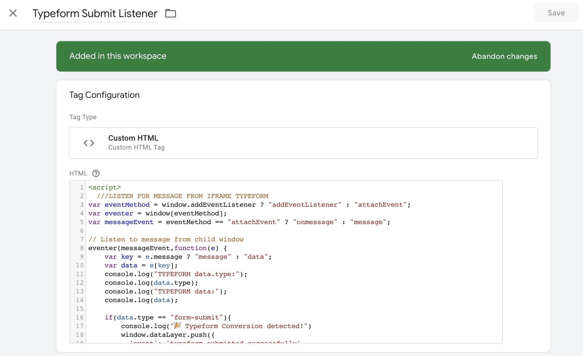Image resolution: width=583 pixels, height=356 pixels.
Task: Click the folder icon next to tag name
Action: (x=171, y=13)
